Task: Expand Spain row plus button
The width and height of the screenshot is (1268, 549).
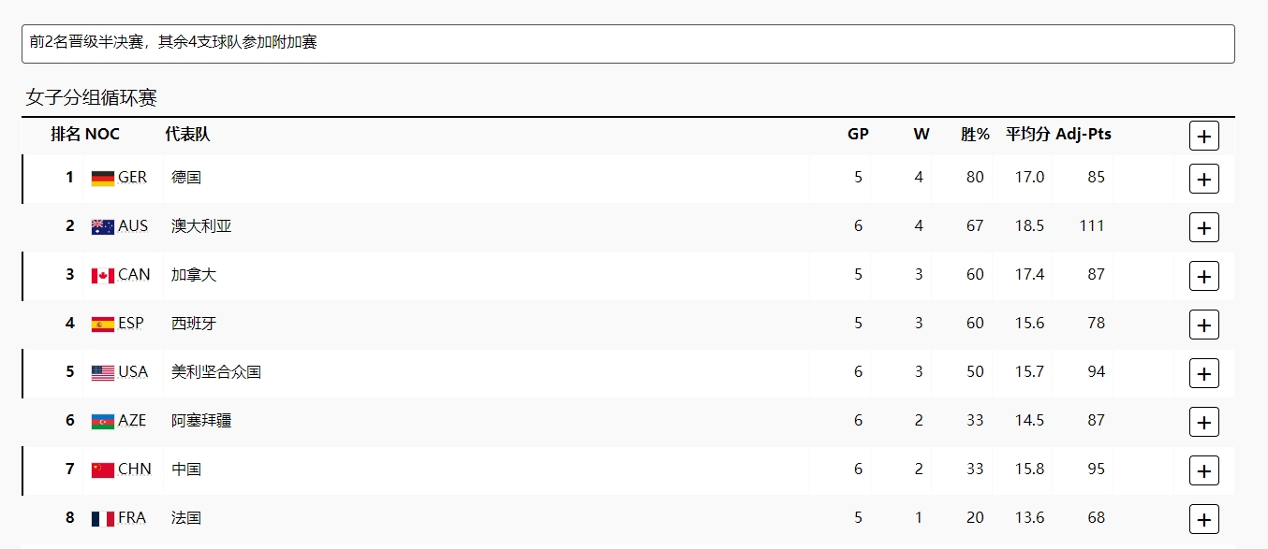Action: pyautogui.click(x=1203, y=325)
